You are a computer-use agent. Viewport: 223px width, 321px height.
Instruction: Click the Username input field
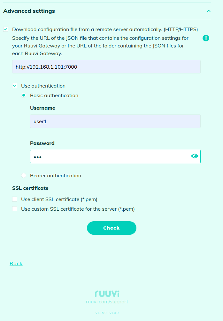[x=115, y=121]
